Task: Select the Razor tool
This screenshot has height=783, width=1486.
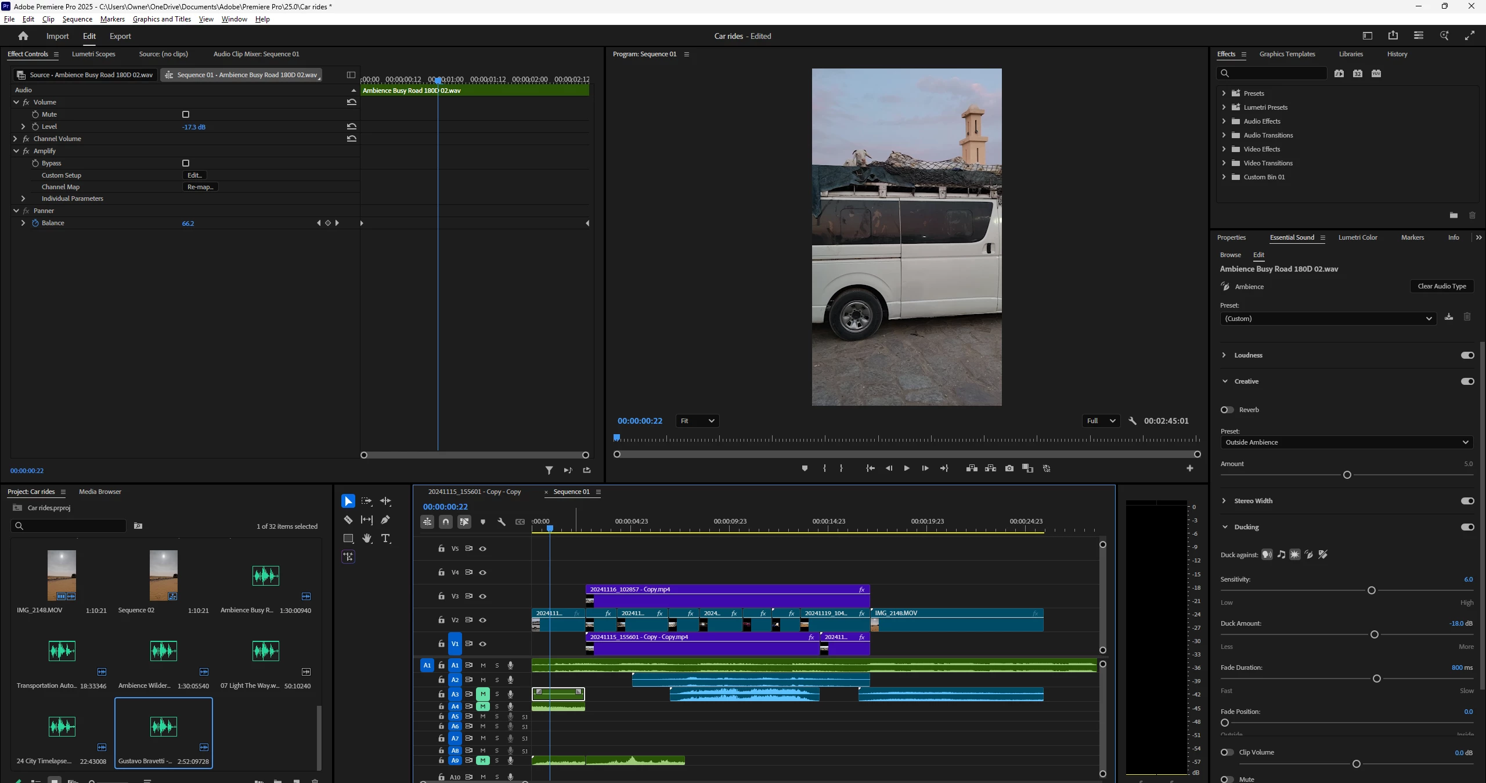Action: pos(348,519)
